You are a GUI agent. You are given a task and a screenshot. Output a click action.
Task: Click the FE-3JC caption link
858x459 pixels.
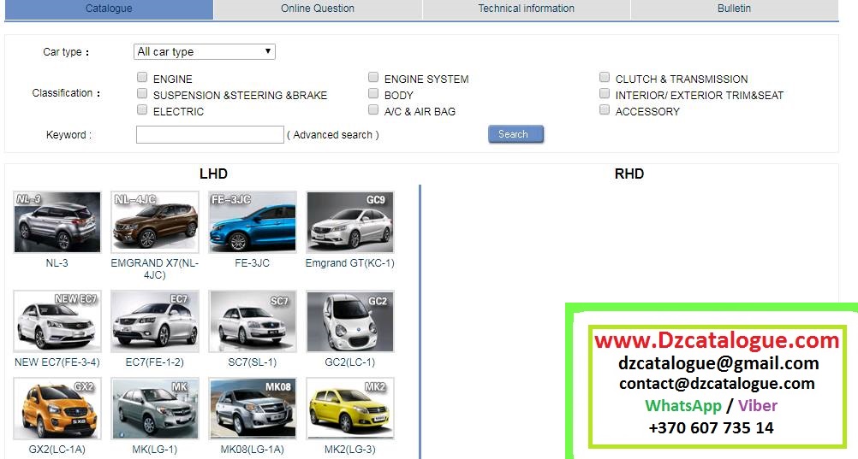coord(253,262)
